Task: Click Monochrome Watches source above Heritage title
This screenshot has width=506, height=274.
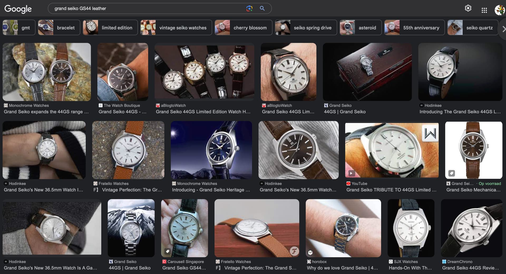Action: coord(197,184)
